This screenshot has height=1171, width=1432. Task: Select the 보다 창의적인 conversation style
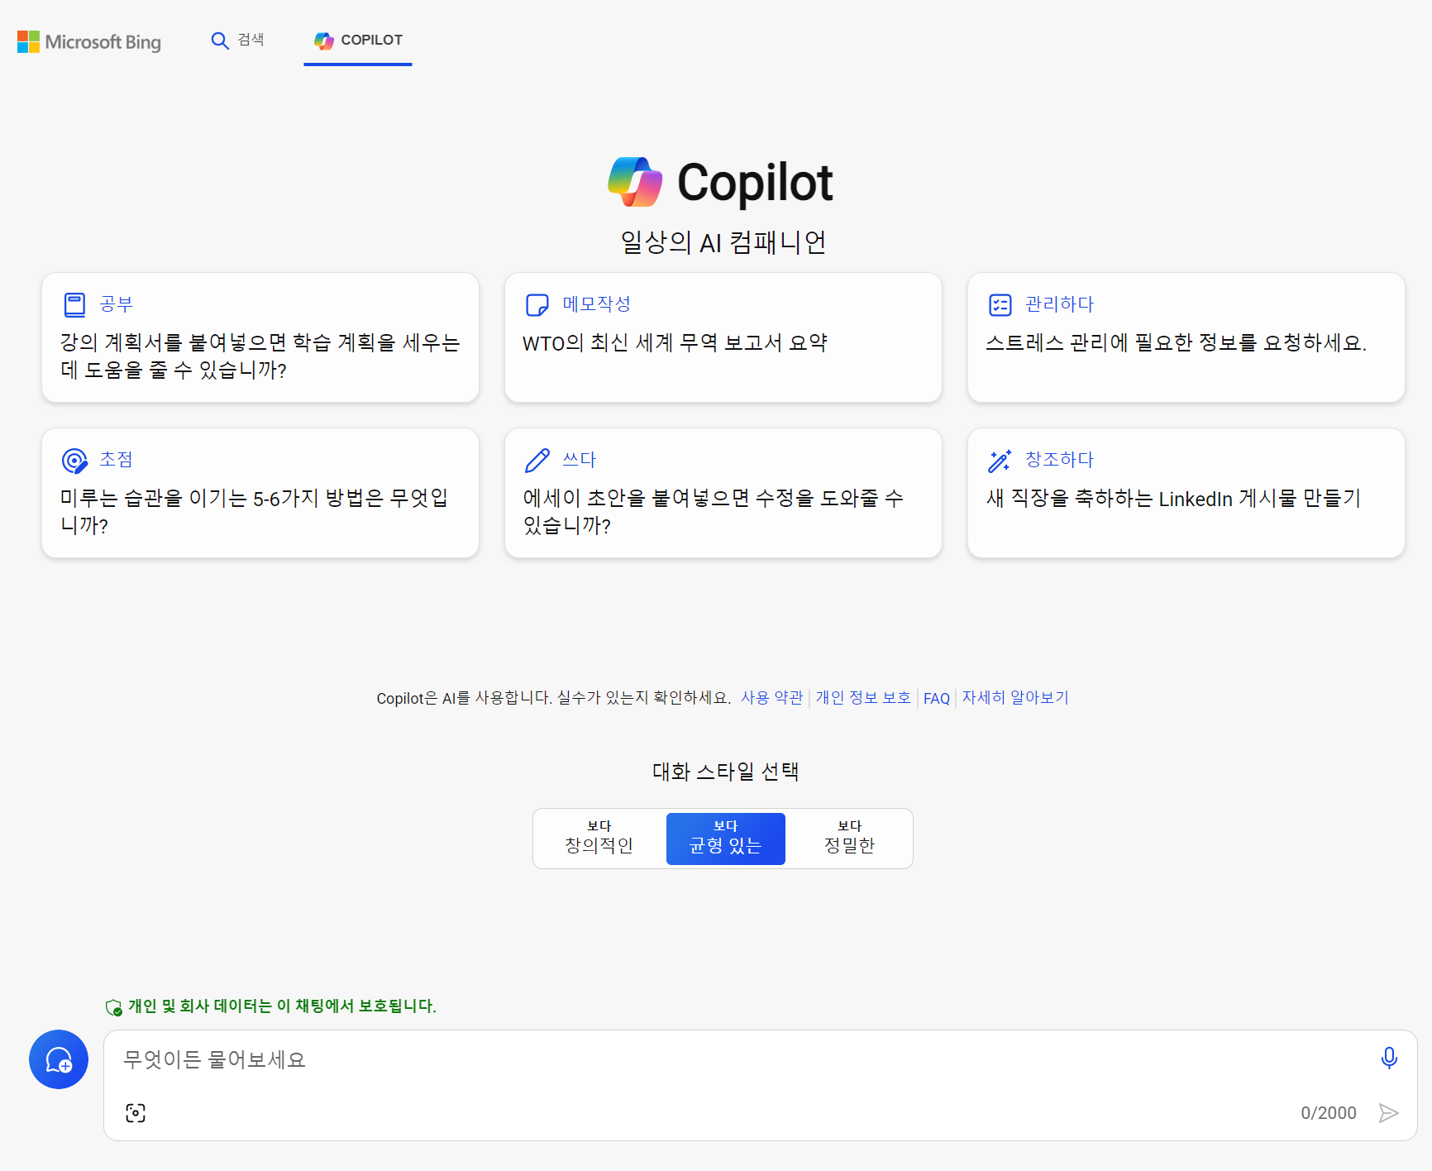click(x=599, y=839)
